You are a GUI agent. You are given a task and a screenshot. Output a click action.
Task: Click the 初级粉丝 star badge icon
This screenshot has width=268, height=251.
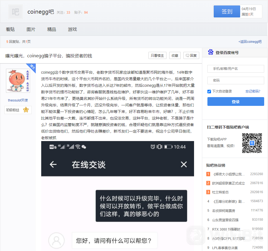26,110
